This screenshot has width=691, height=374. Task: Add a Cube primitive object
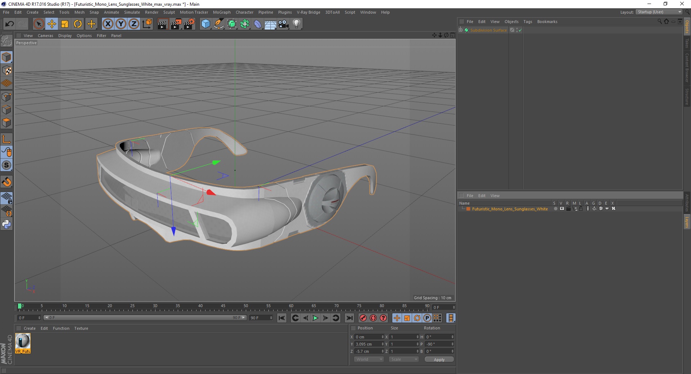[206, 24]
